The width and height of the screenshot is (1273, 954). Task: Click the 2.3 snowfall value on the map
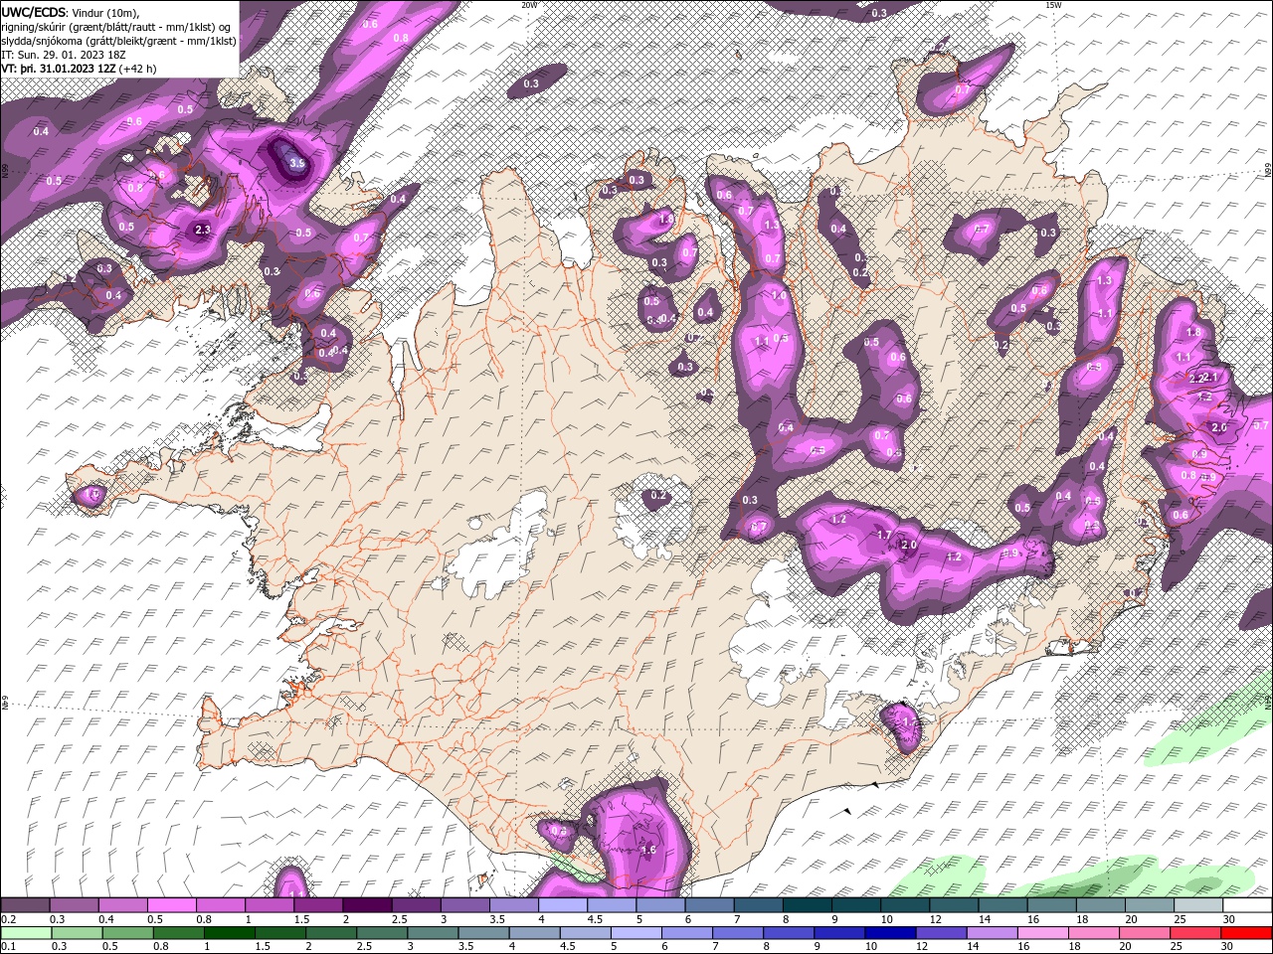[x=202, y=230]
